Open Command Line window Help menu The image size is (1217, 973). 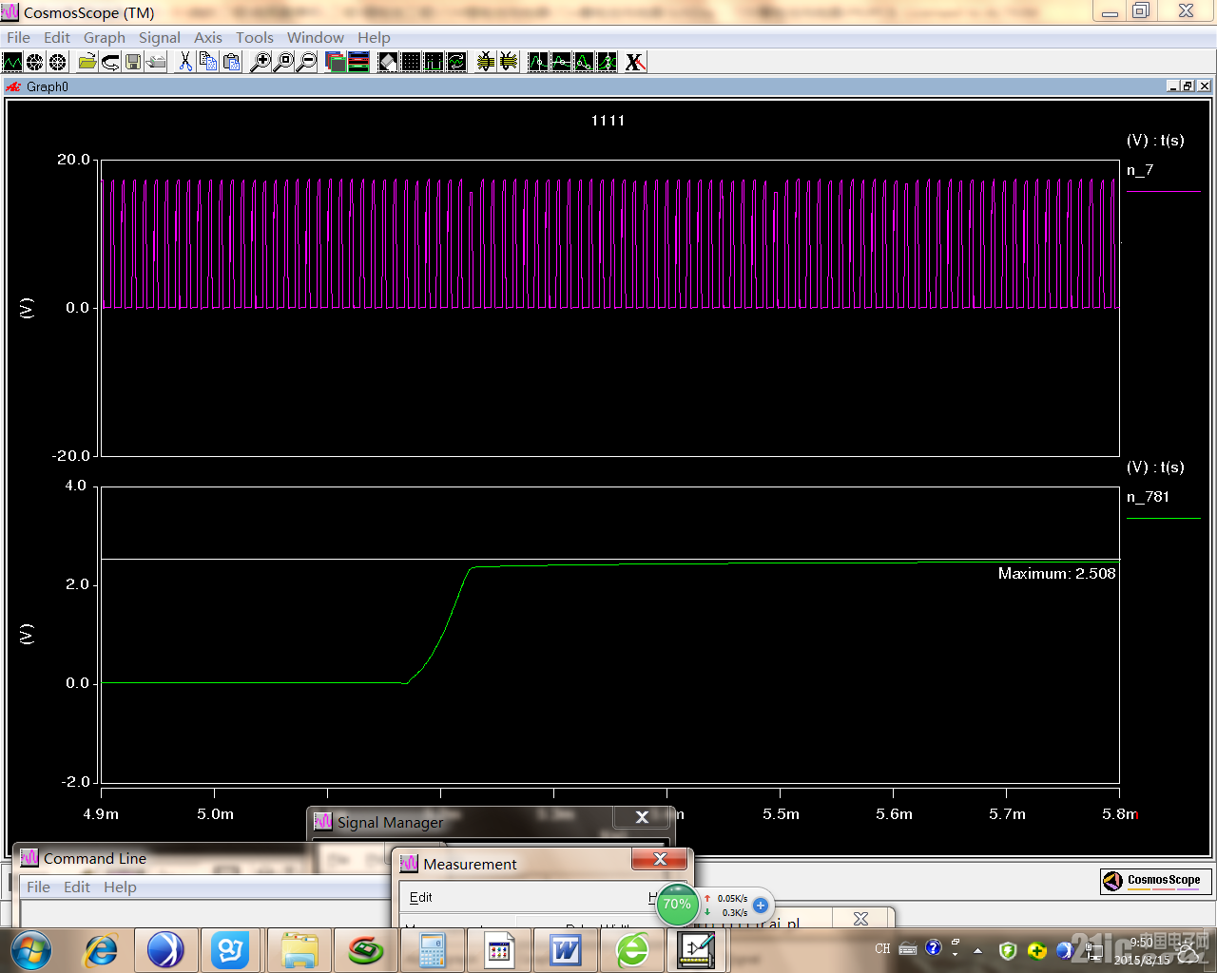[120, 887]
